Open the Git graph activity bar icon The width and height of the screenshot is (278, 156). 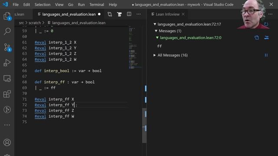pos(7,110)
